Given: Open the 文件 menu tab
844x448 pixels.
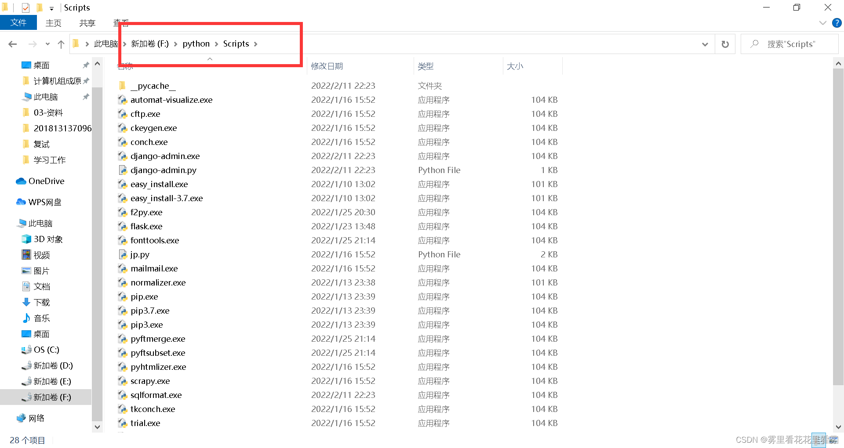Looking at the screenshot, I should [x=18, y=23].
